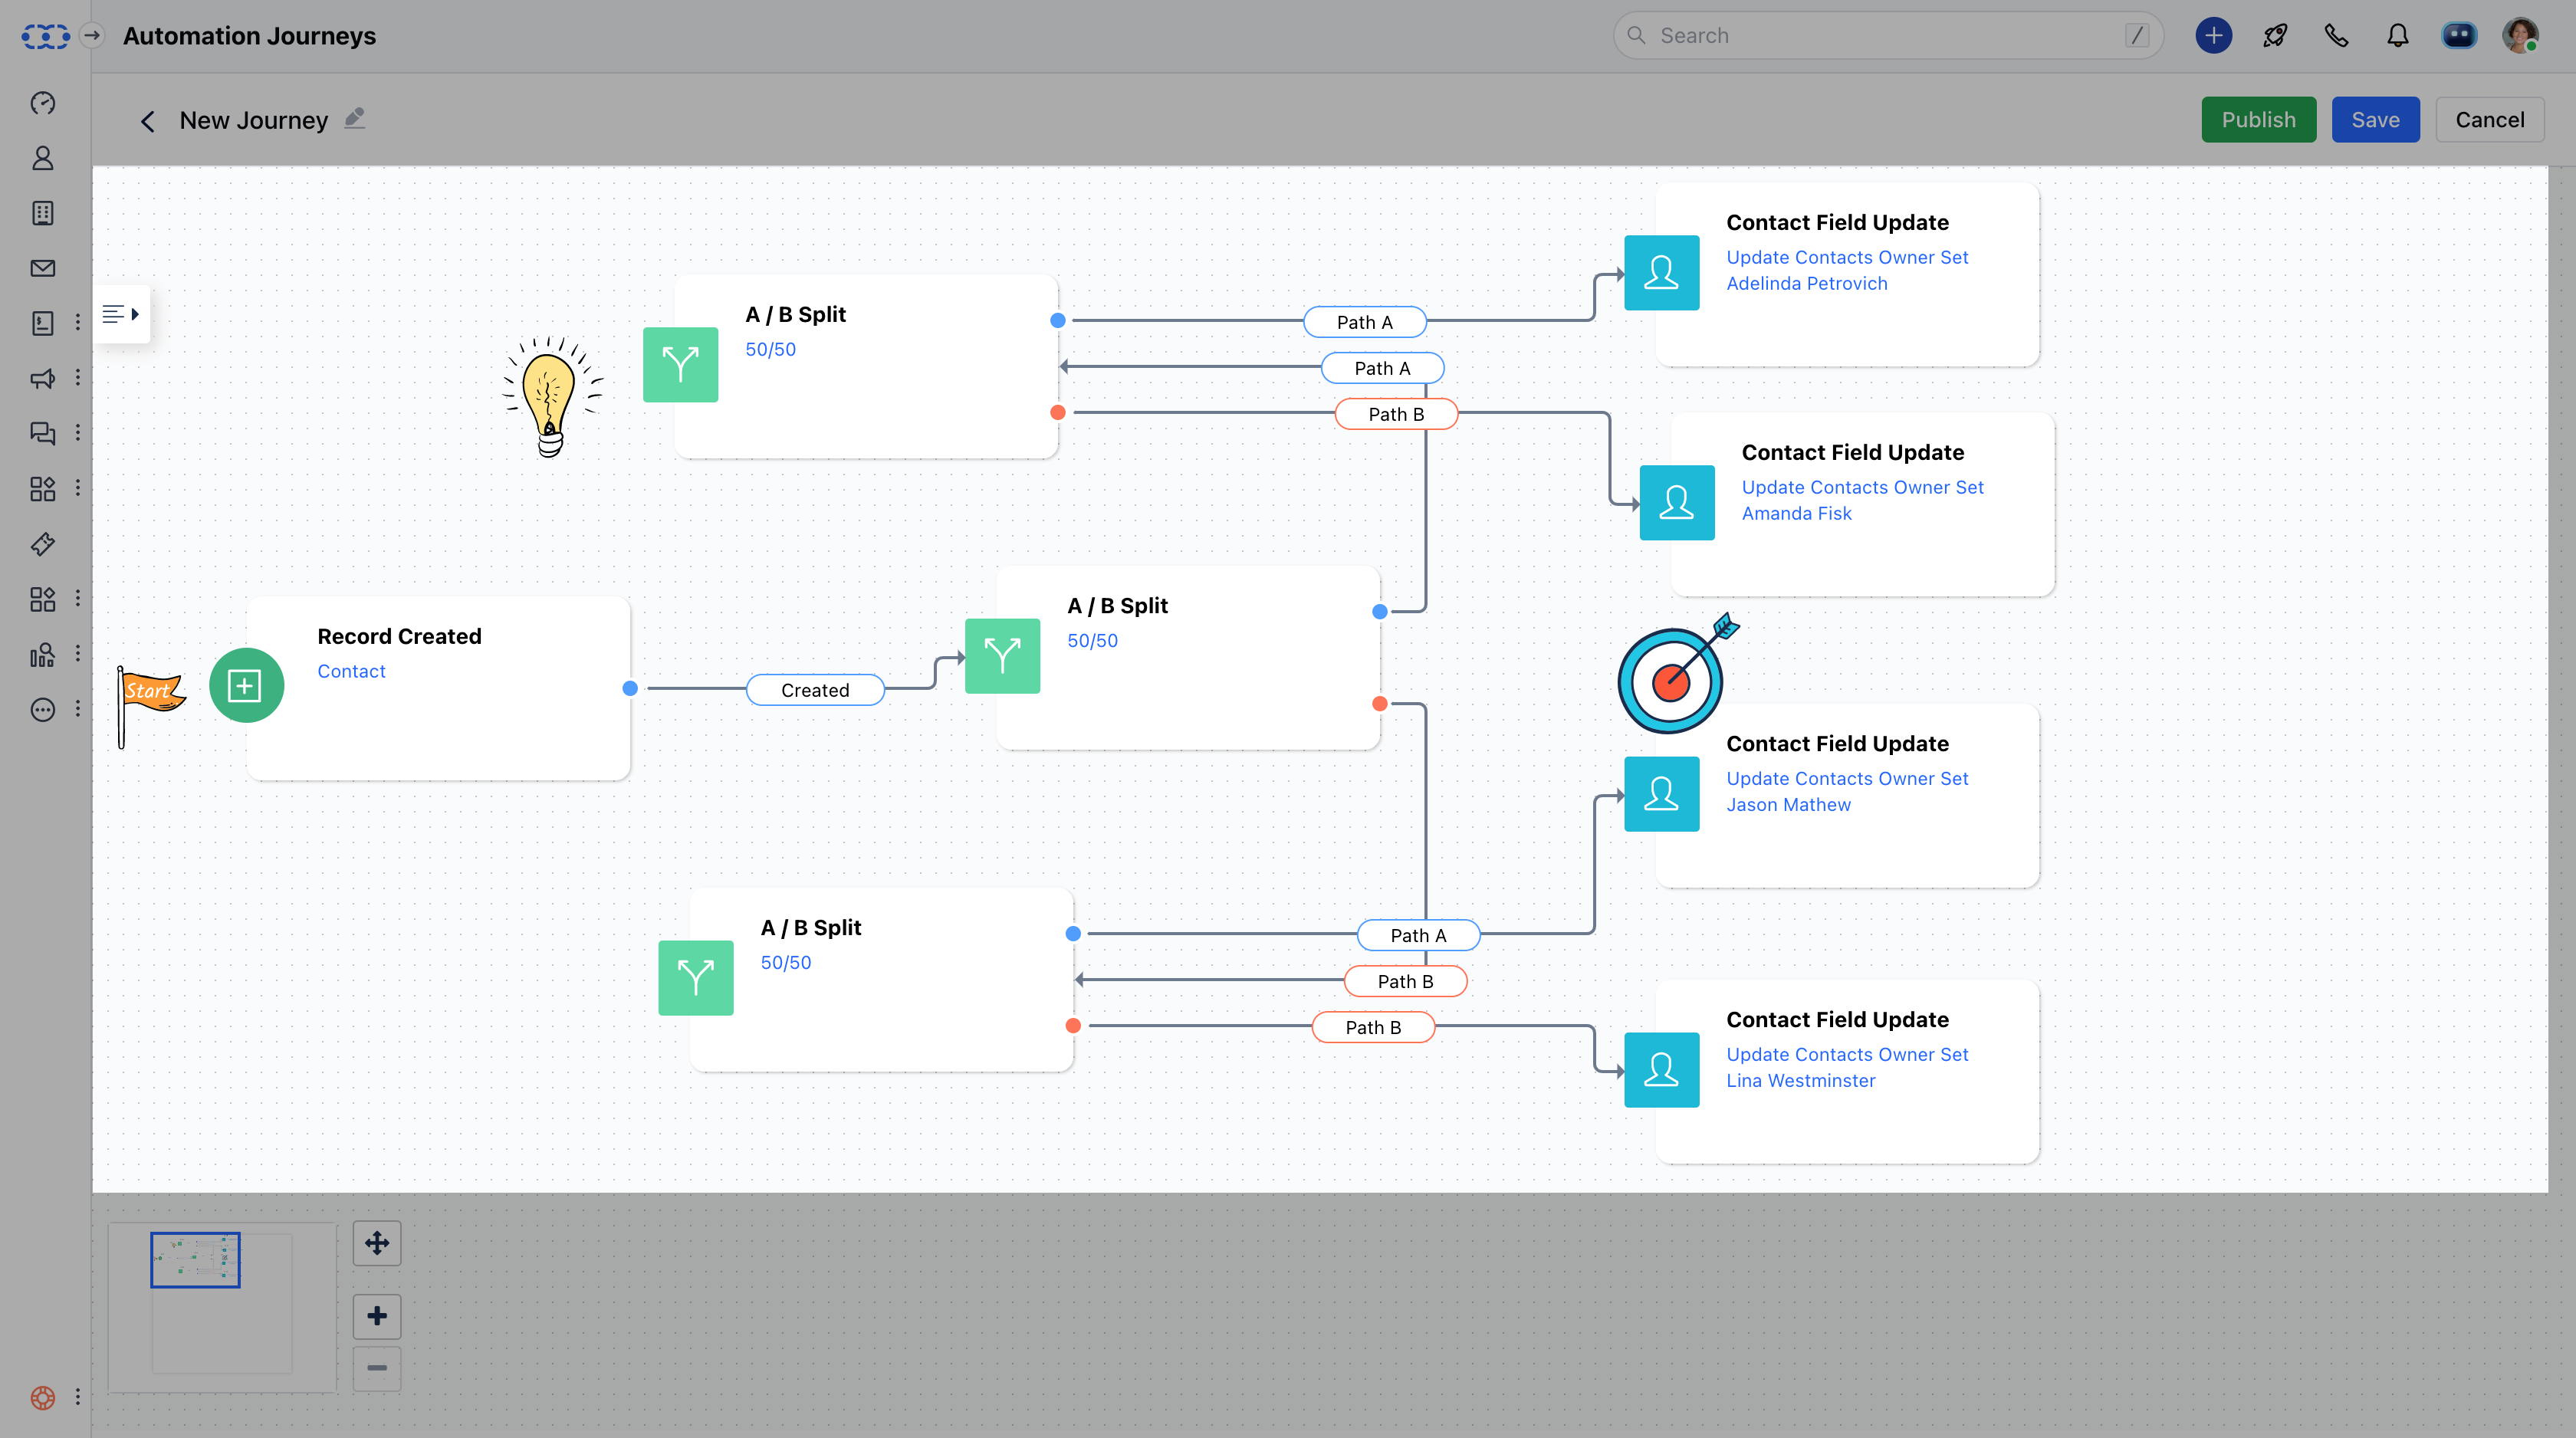Go back using the left chevron
Viewport: 2576px width, 1438px height.
coord(148,121)
